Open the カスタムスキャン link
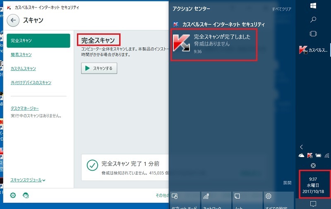 23,68
